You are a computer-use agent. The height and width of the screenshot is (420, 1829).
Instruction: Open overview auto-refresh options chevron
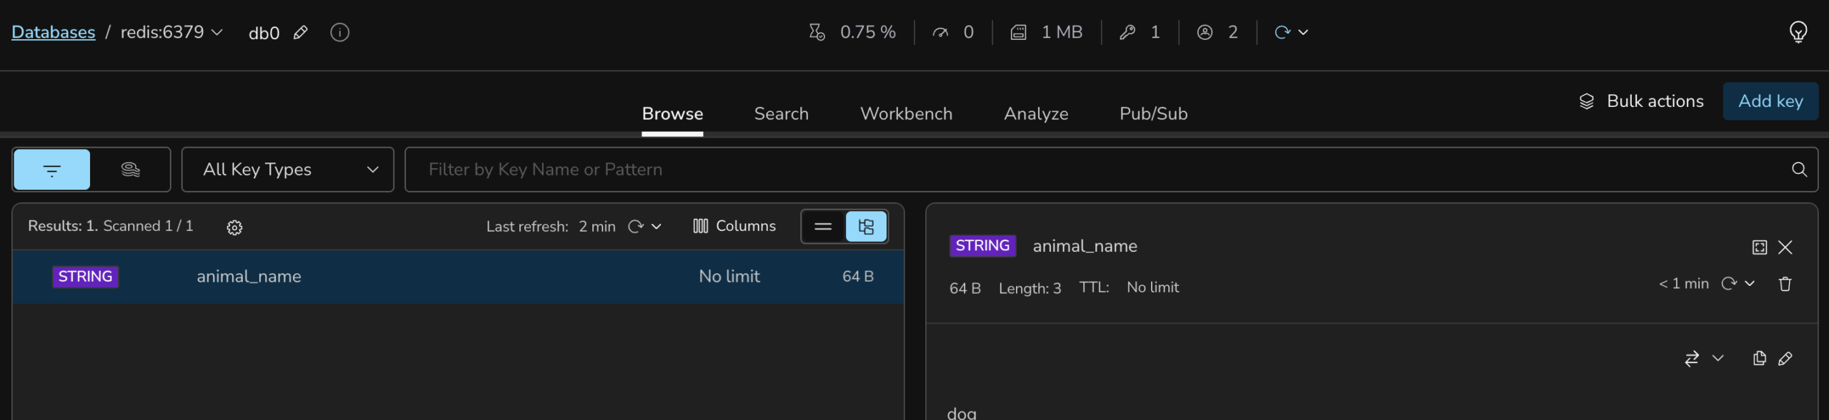pos(1303,32)
